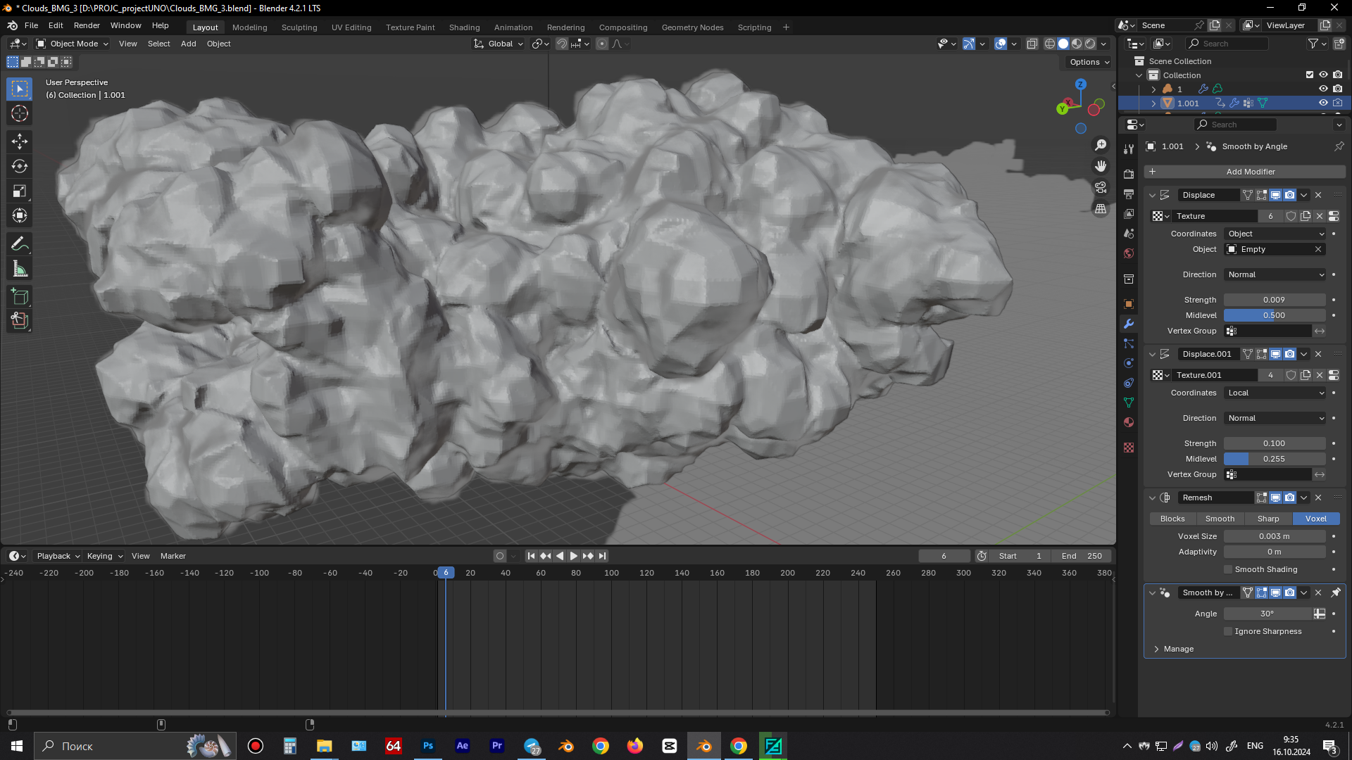Click the viewport pan hand icon
The image size is (1352, 760).
tap(1101, 166)
